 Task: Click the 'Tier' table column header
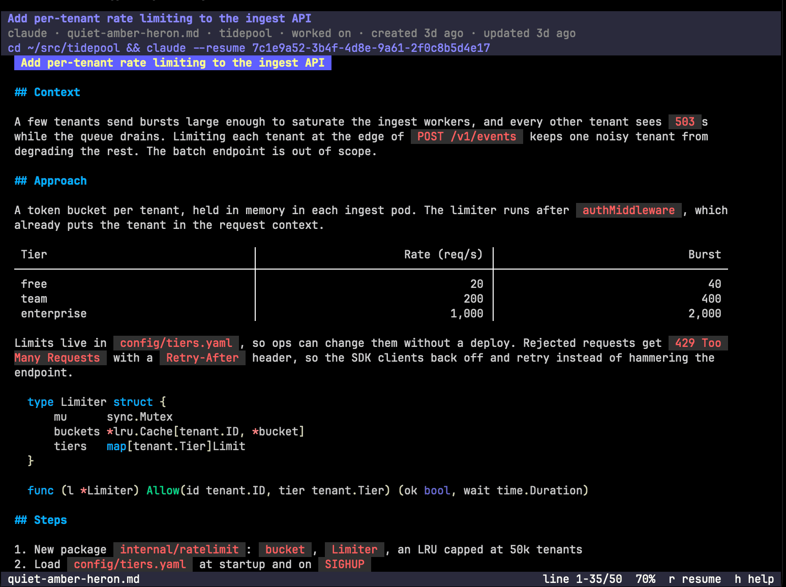pyautogui.click(x=34, y=254)
